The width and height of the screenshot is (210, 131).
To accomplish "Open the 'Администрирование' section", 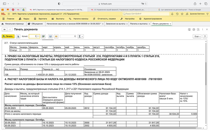I will pos(151,19).
